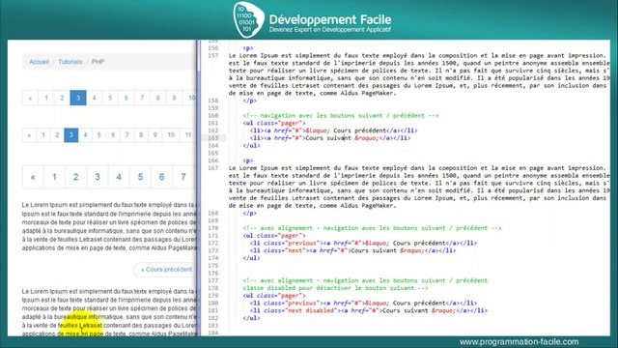Click the « Cours précédent pager button
This screenshot has height=348, width=618.
166,270
